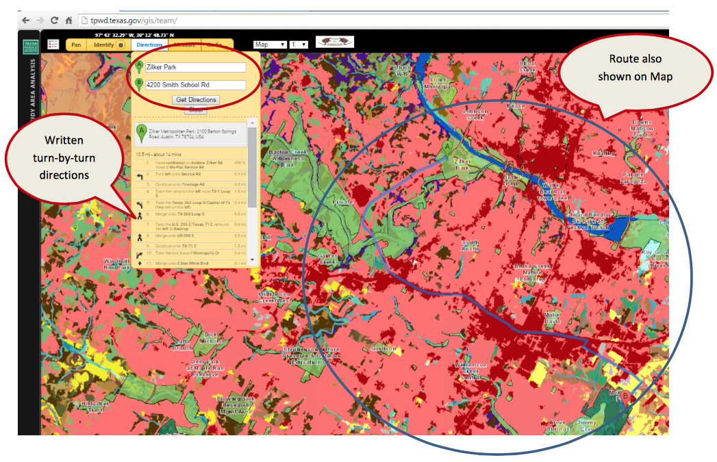Image resolution: width=717 pixels, height=462 pixels.
Task: Go to the browser home page icon
Action: click(69, 21)
